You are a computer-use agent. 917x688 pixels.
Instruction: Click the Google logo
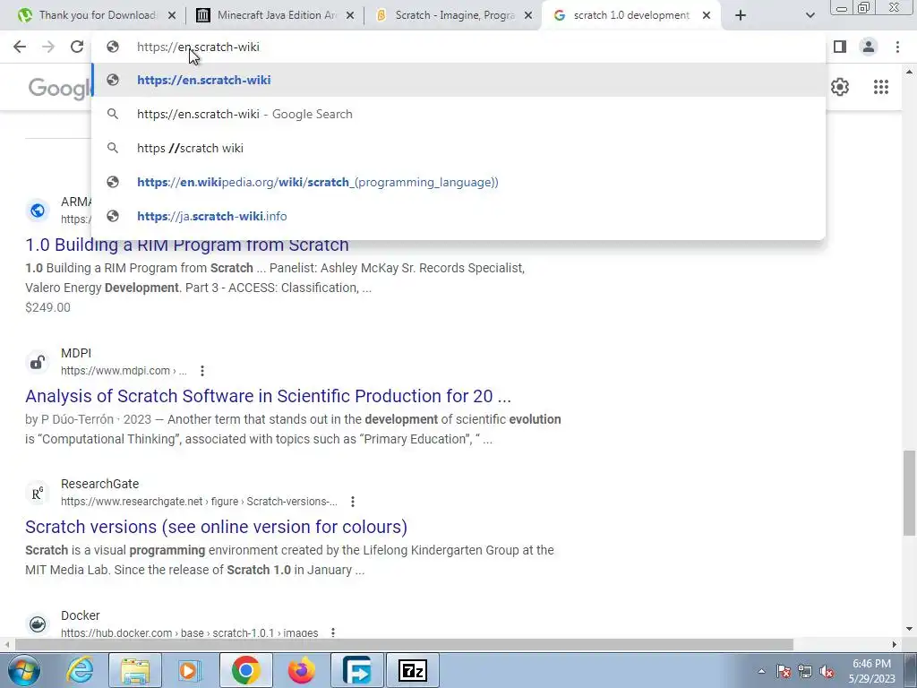click(60, 88)
